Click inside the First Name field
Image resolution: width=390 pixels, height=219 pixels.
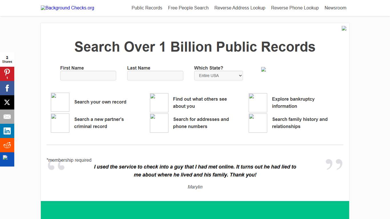(88, 76)
